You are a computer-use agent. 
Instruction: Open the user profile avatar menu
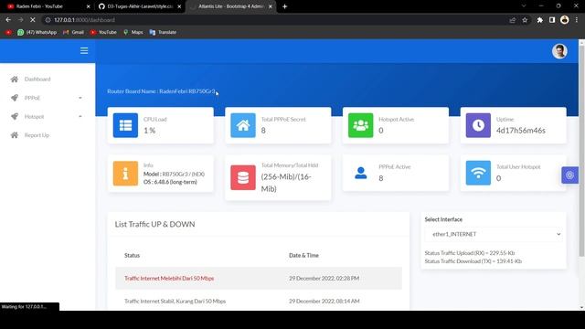point(559,51)
